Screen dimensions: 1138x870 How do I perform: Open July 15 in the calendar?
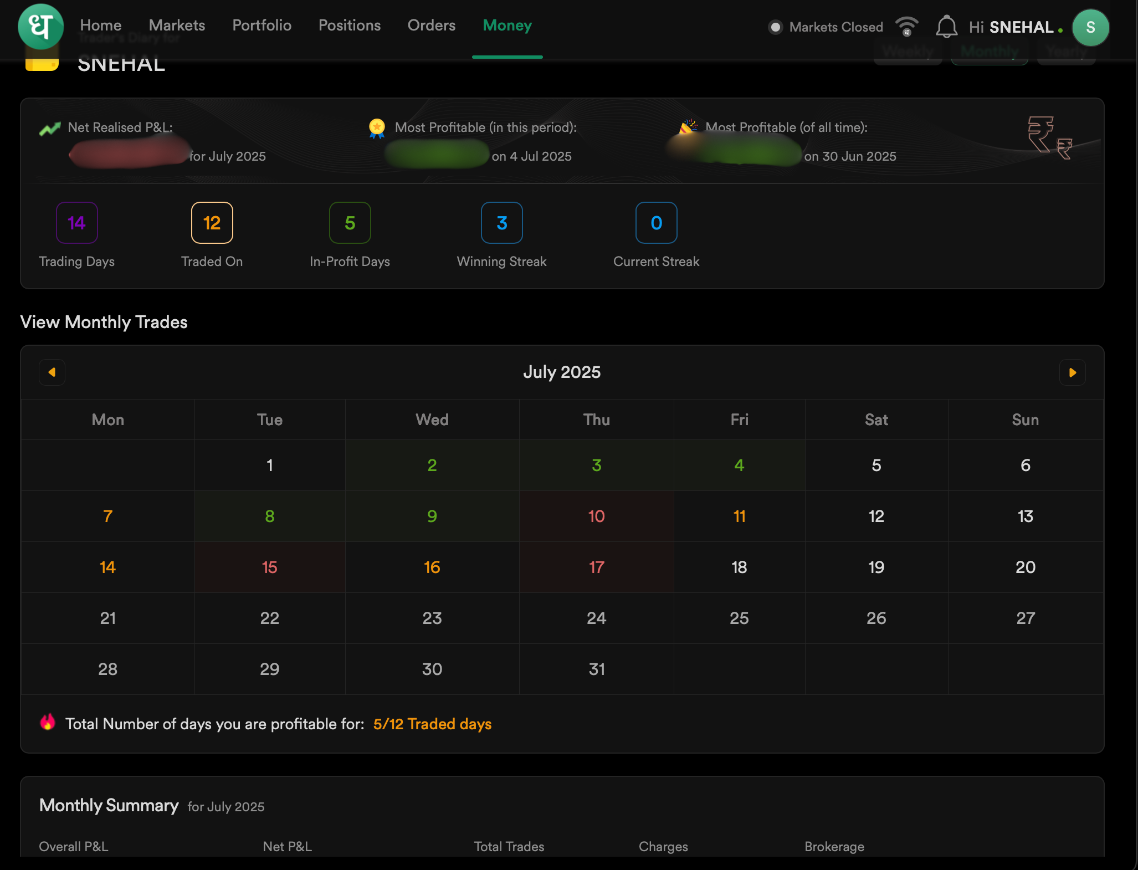click(x=269, y=567)
